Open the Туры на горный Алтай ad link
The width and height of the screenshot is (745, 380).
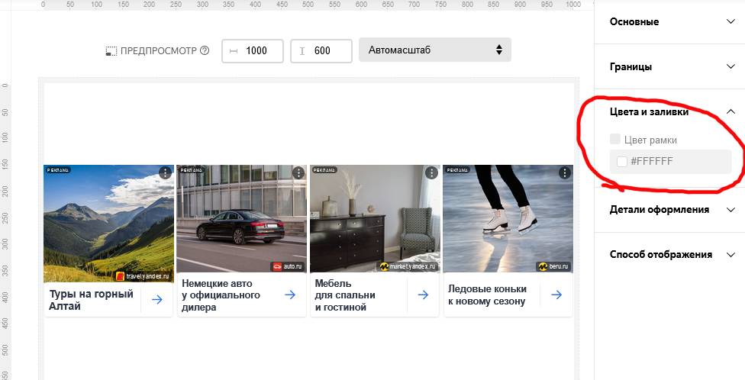click(92, 300)
